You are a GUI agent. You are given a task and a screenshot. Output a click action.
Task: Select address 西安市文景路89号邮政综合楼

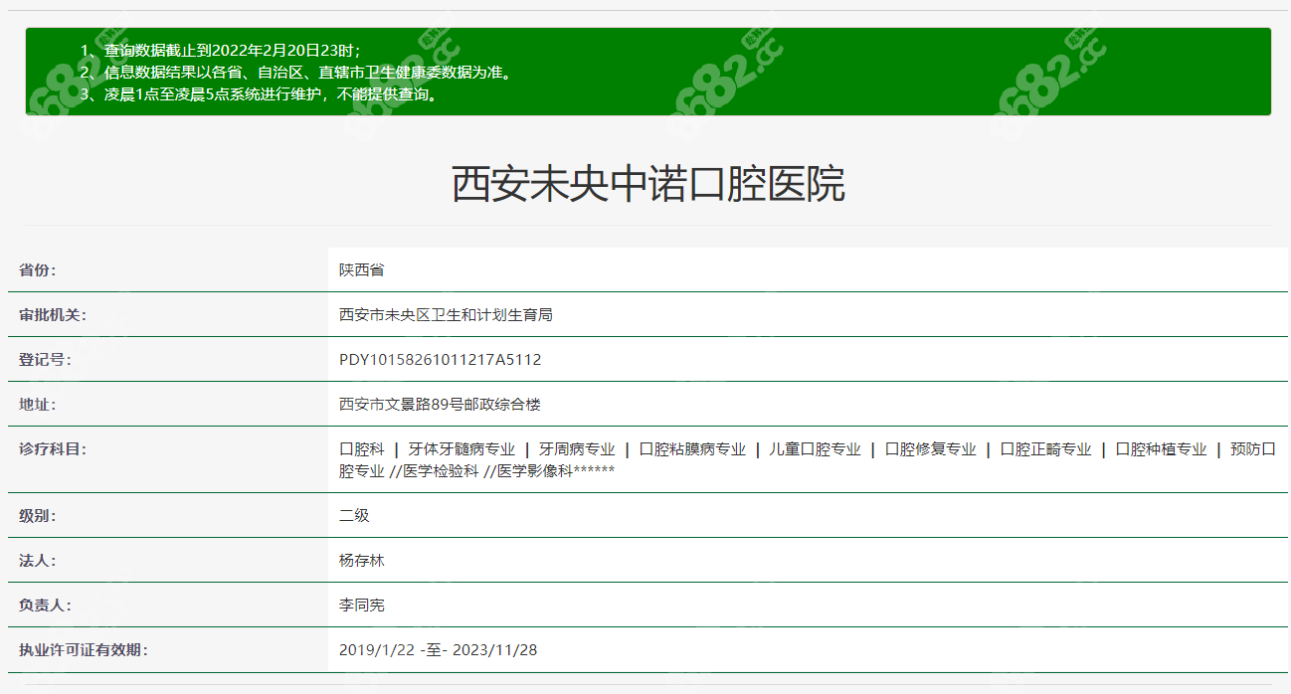440,404
